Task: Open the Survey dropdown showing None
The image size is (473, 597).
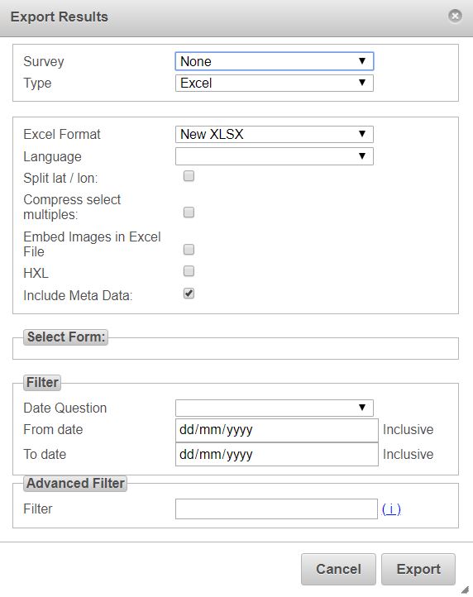Action: 275,61
